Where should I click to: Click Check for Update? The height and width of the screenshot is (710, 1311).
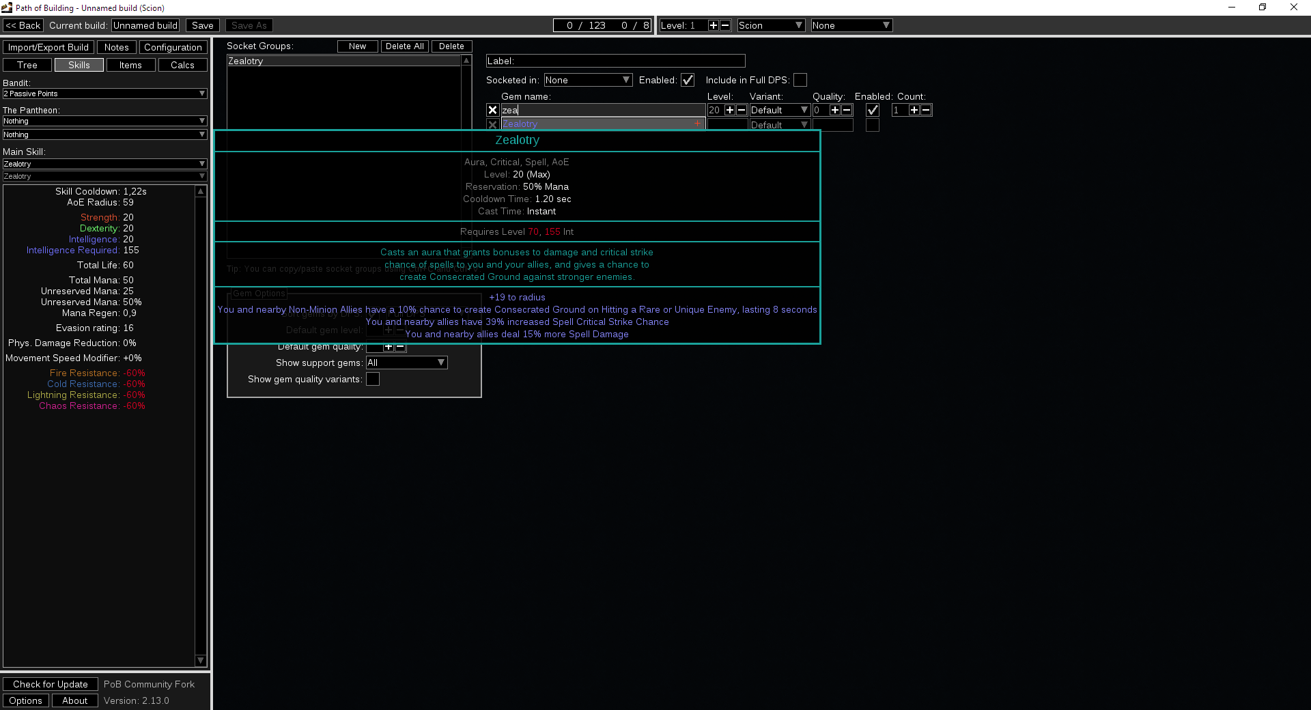click(51, 684)
